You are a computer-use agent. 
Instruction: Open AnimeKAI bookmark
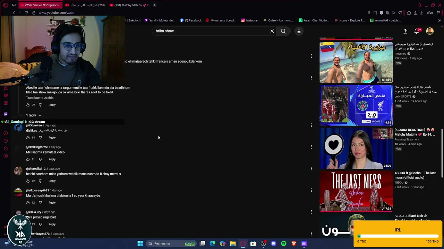point(385,20)
